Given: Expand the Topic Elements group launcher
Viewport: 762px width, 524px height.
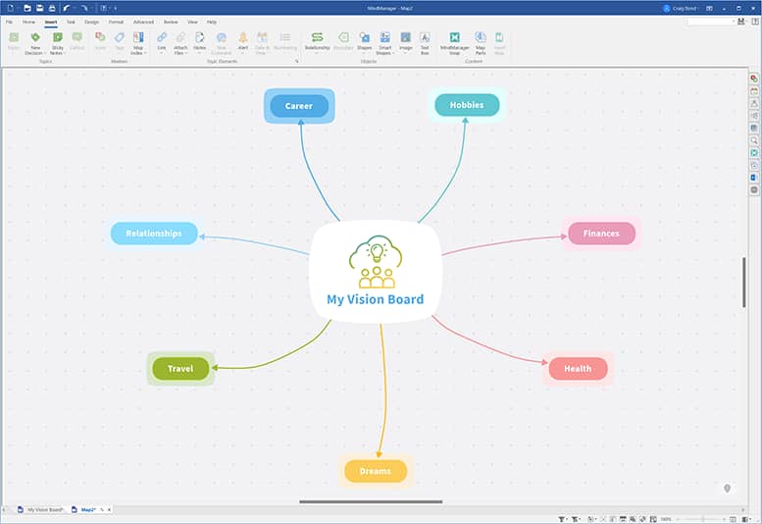Looking at the screenshot, I should click(297, 61).
